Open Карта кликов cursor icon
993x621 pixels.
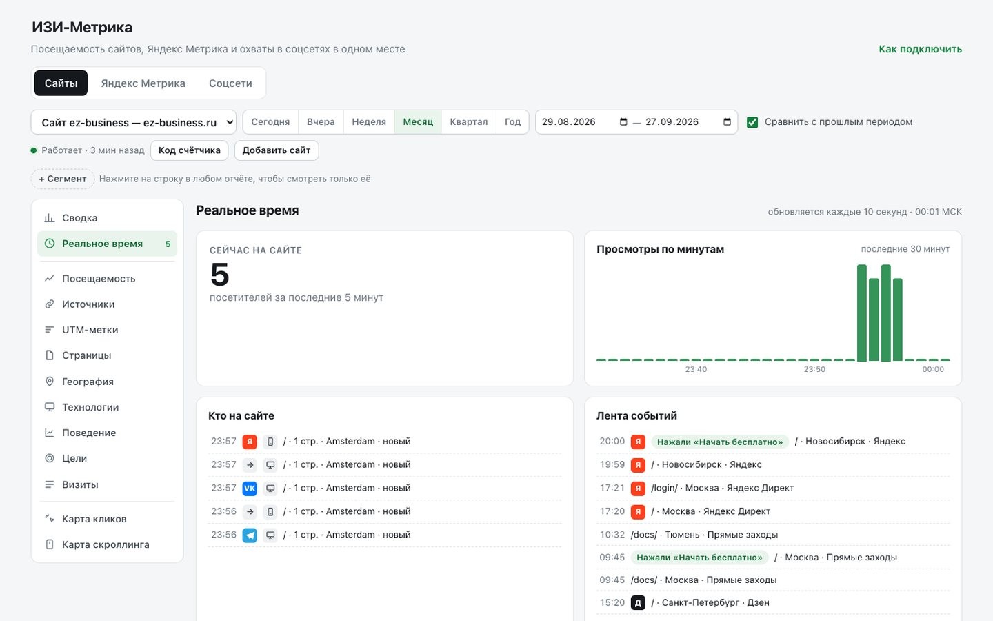tap(50, 519)
